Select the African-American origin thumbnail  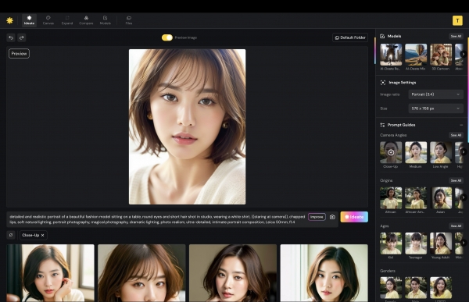pyautogui.click(x=416, y=197)
